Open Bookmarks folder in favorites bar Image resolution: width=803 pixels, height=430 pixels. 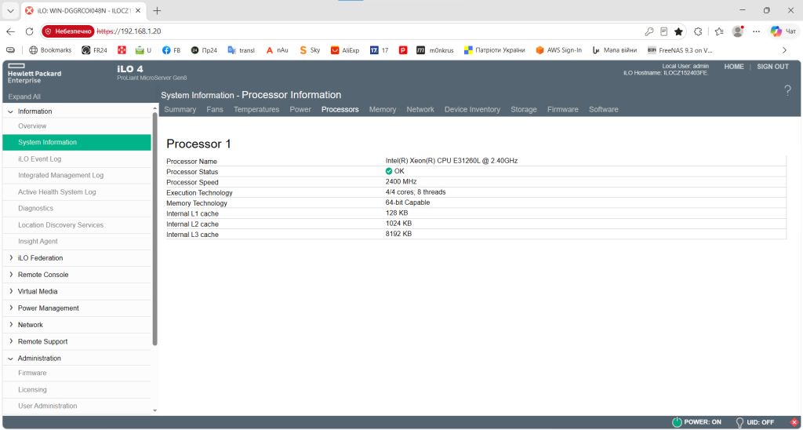click(50, 50)
